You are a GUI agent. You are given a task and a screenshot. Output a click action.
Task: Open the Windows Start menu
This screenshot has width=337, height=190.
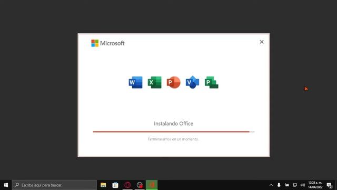click(x=6, y=185)
